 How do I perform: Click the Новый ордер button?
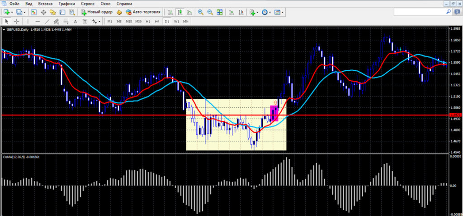click(97, 12)
